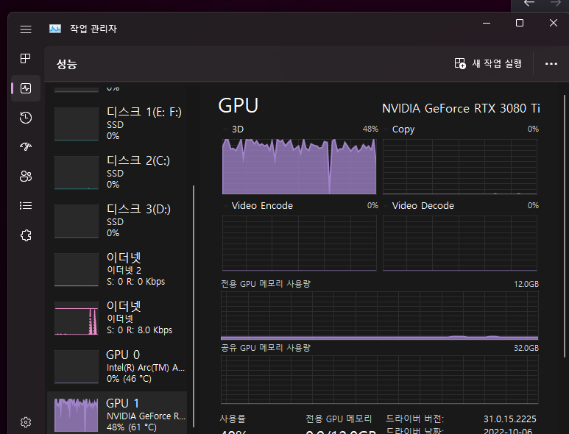This screenshot has width=569, height=434.
Task: Select the 이더넷 2 network entry
Action: pos(118,269)
